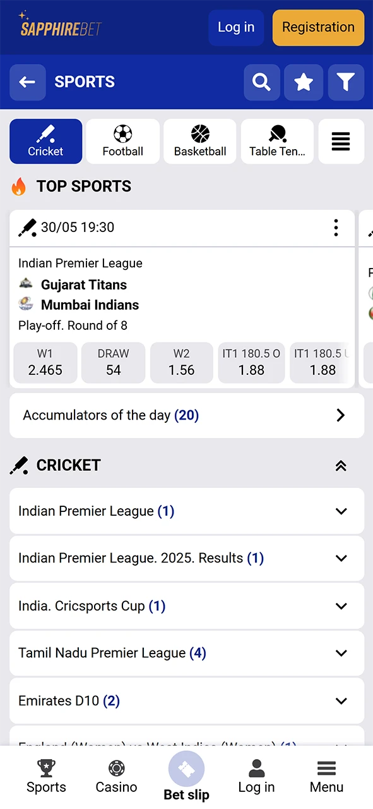
Task: Open the Bet slip from bottom bar
Action: [186, 777]
